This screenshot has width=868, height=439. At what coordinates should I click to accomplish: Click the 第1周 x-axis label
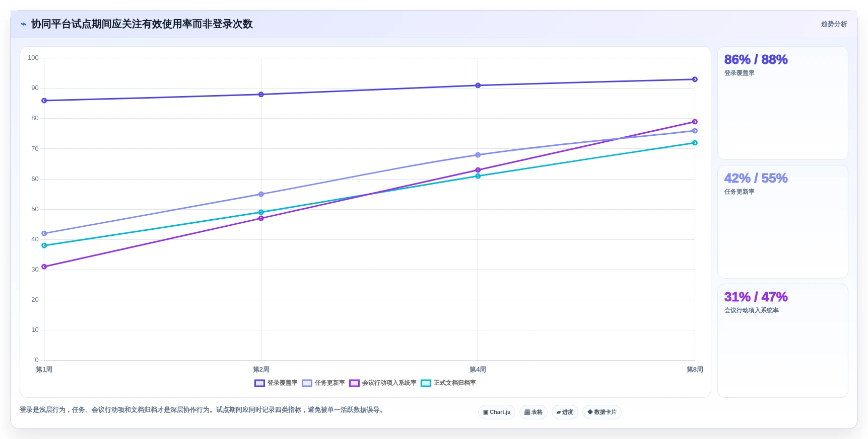(44, 370)
